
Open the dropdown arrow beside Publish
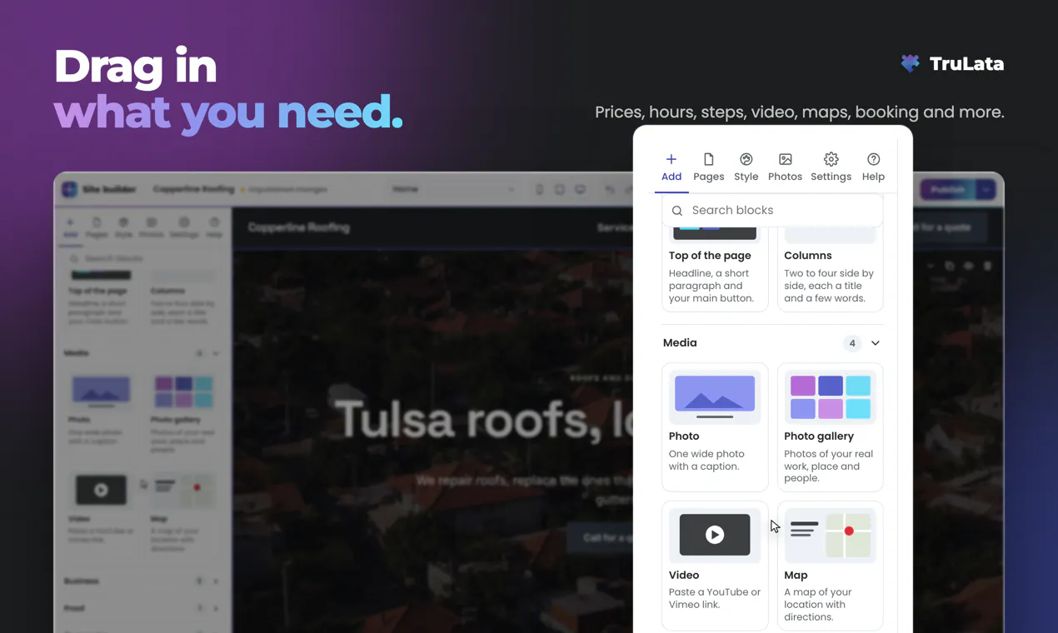pos(986,189)
